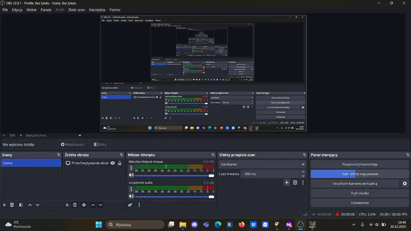Click Wyszukaj taskbar search box
411x231 pixels.
[x=135, y=225]
